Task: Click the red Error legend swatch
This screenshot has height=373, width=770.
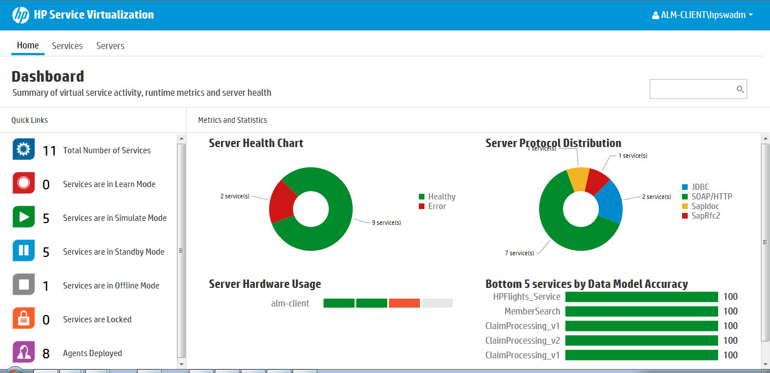Action: click(422, 206)
